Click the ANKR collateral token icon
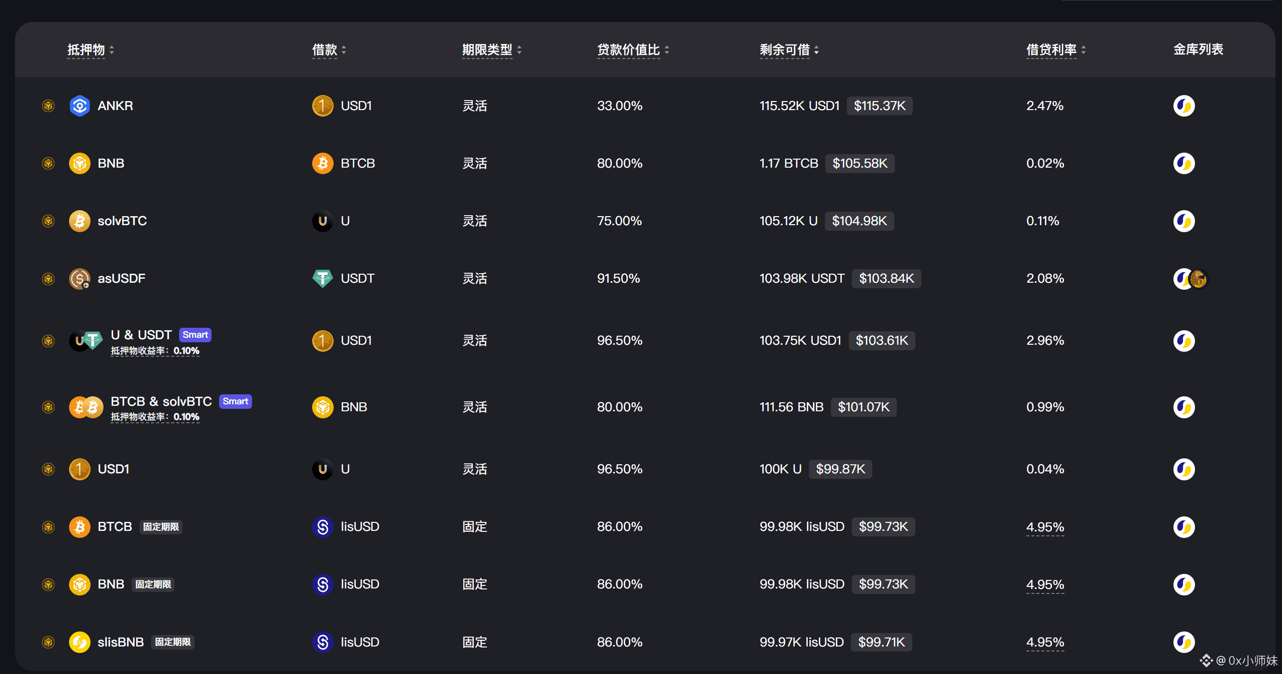 [x=80, y=106]
